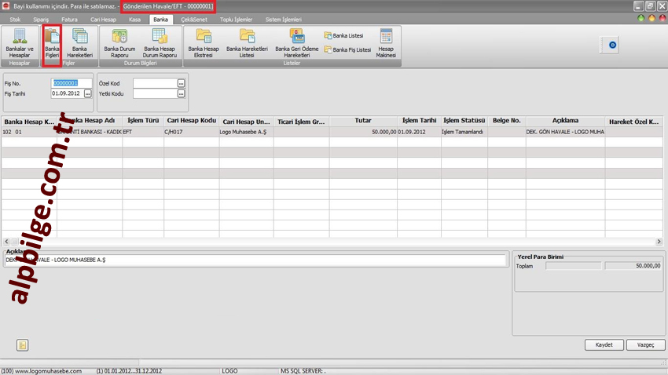Click the Banka Fişleri ribbon icon

pos(52,42)
